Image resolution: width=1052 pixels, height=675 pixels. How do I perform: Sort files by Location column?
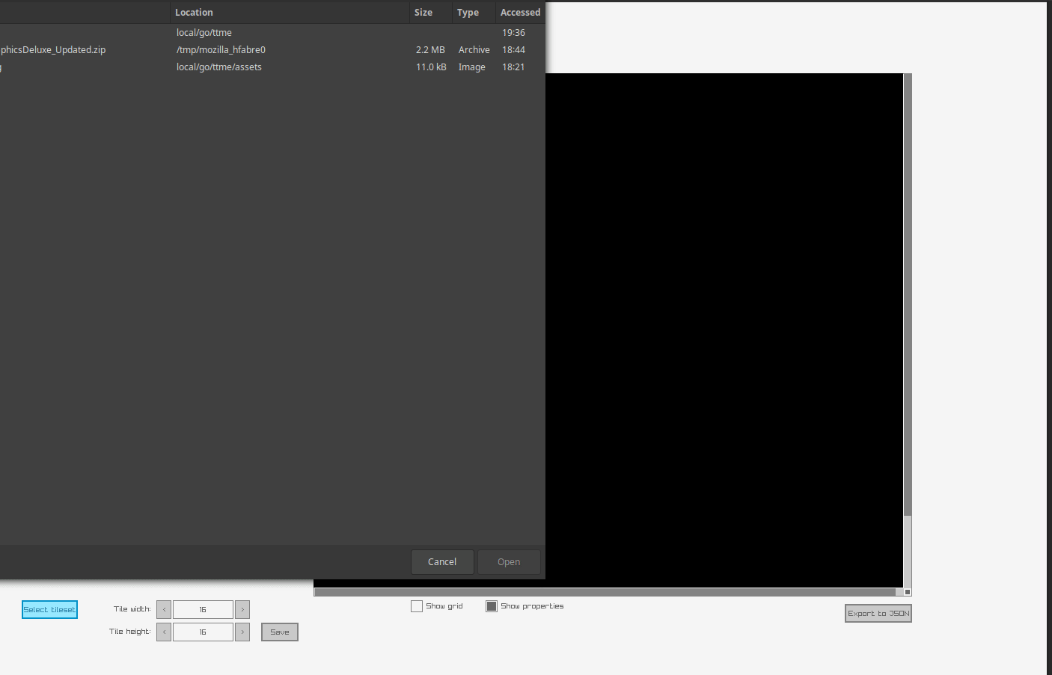pyautogui.click(x=290, y=13)
